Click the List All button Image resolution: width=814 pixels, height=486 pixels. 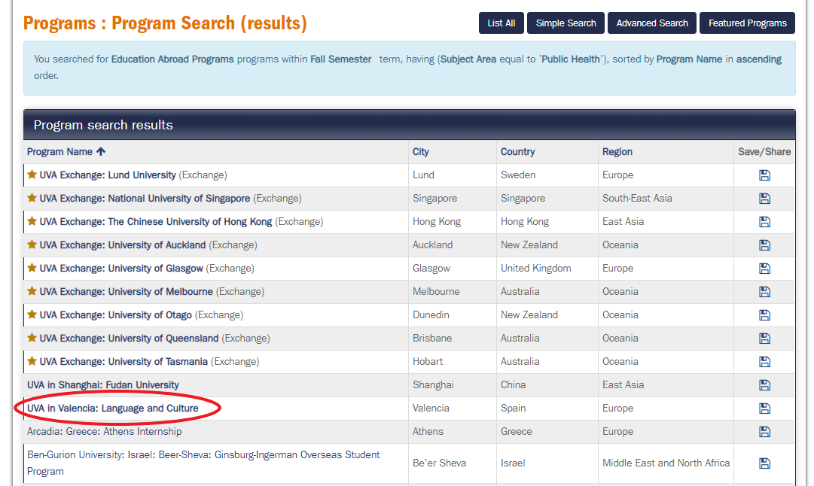tap(501, 23)
